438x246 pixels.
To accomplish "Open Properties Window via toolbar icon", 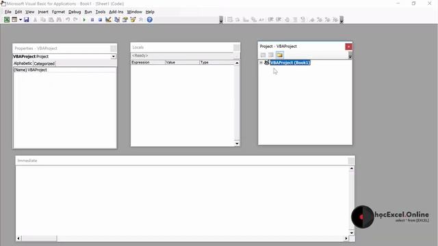I will (125, 20).
